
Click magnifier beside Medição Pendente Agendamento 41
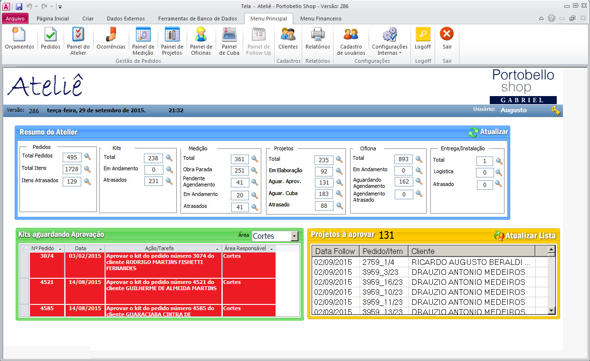click(255, 182)
